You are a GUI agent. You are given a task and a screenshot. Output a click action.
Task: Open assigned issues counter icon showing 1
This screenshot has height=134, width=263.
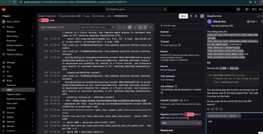248,9
